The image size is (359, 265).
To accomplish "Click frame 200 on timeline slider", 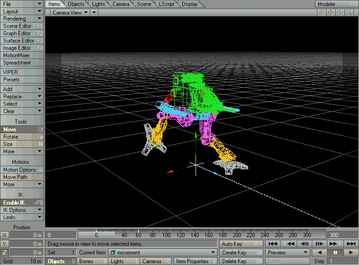I will pos(237,235).
